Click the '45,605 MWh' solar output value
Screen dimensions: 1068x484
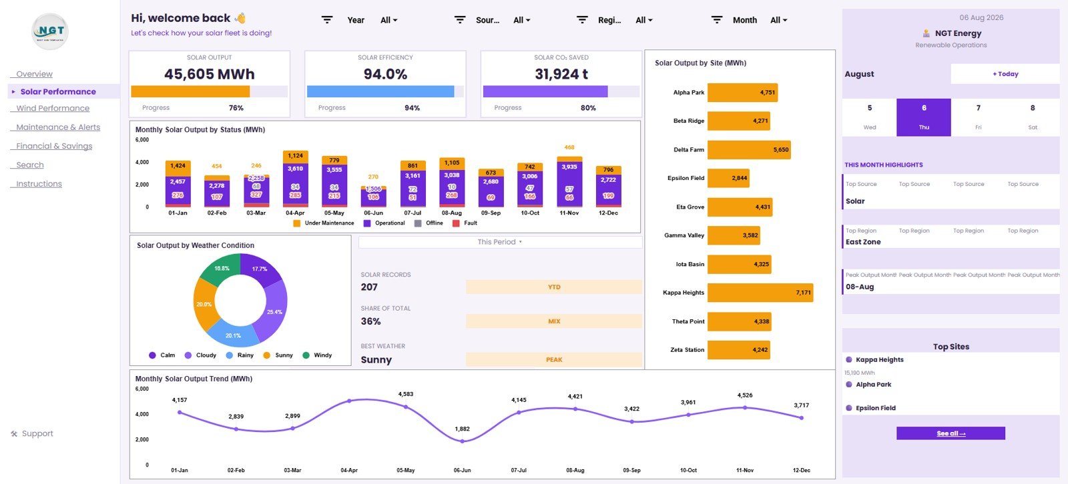point(210,74)
